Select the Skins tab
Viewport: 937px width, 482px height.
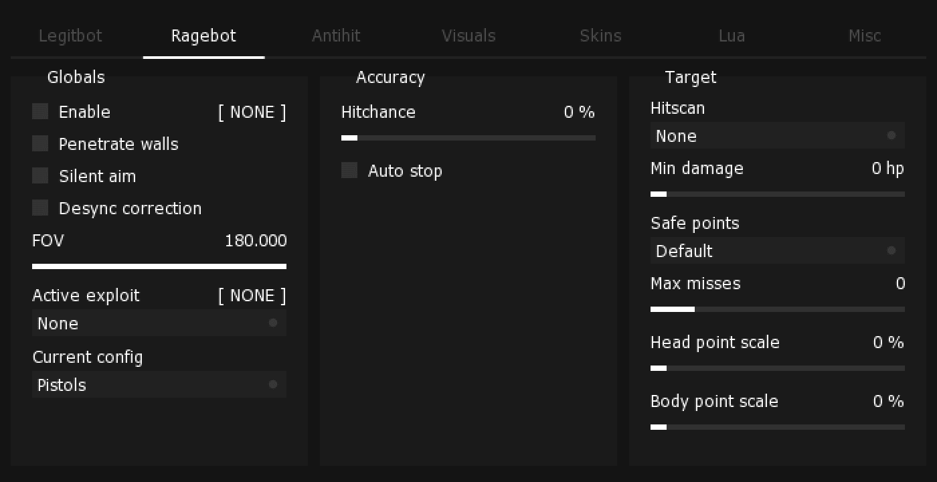tap(600, 35)
